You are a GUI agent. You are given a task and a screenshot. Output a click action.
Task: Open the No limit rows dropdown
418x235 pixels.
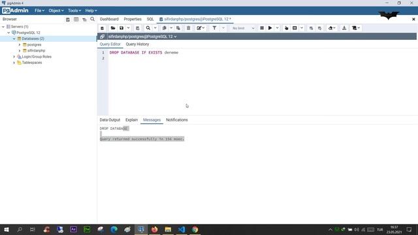point(243,28)
